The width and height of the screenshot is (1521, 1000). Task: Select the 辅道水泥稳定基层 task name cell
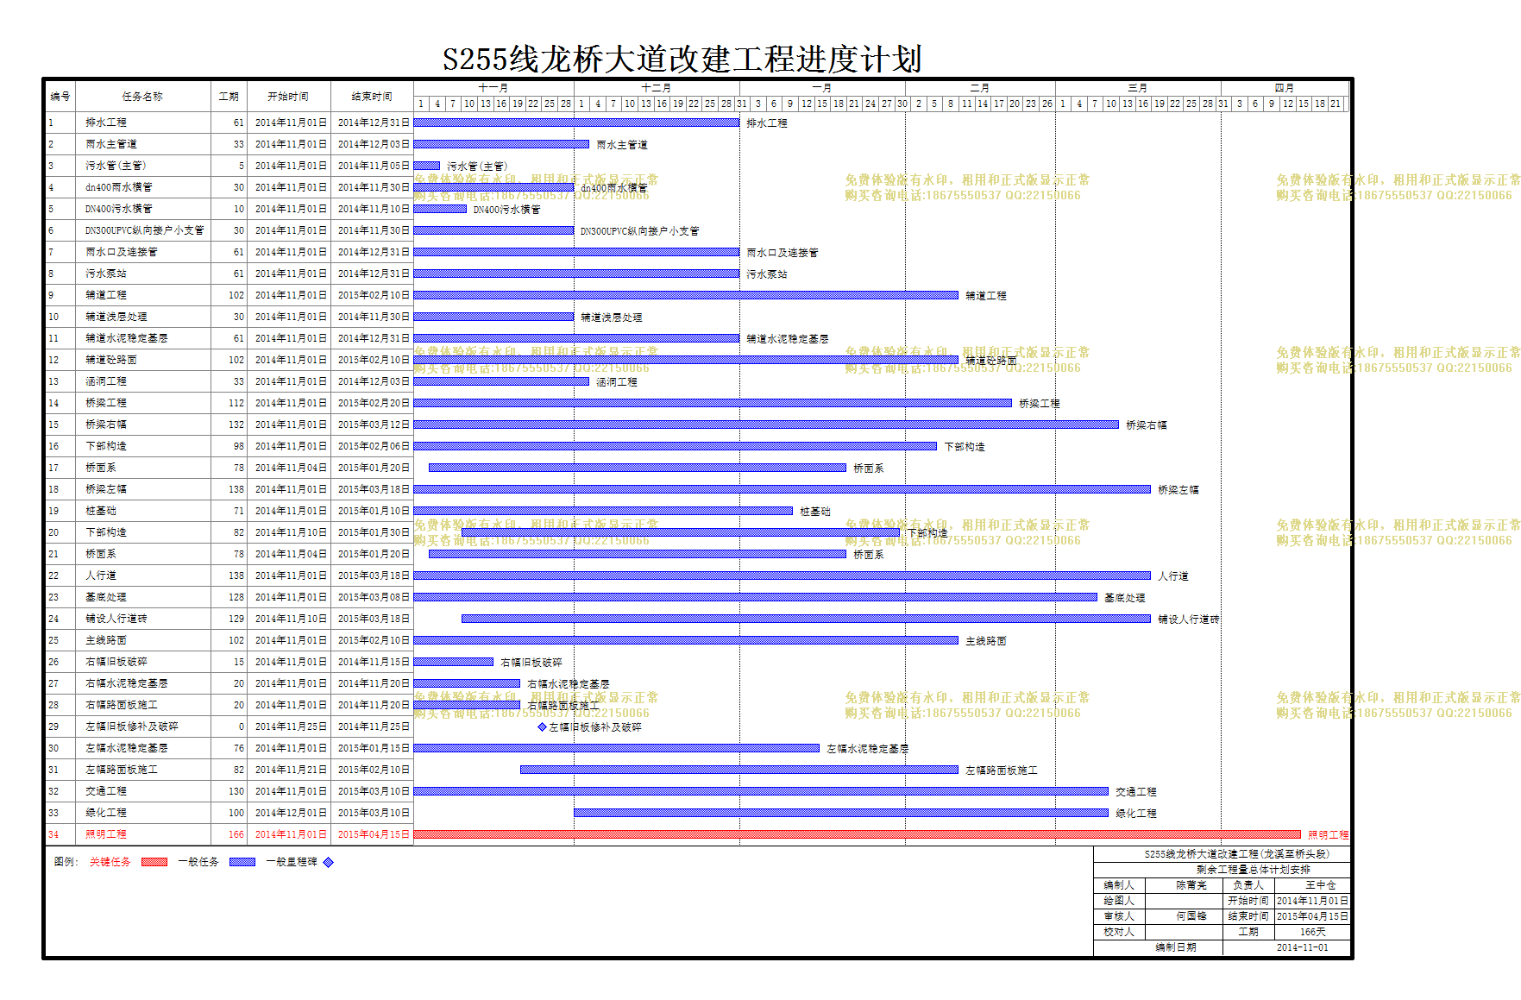tap(143, 338)
